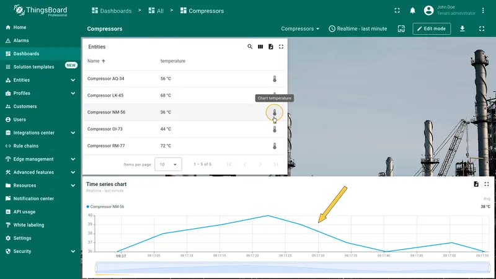Search entities with the magnifier icon
Screen dimensions: 496x279
tap(250, 47)
